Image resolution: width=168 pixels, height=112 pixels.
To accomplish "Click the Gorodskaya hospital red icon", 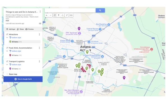I will pos(151,49).
